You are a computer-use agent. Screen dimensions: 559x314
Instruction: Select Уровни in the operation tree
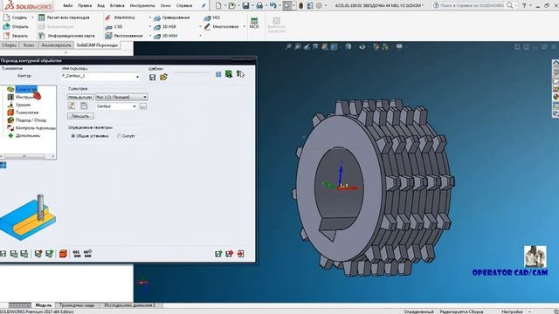(x=23, y=105)
